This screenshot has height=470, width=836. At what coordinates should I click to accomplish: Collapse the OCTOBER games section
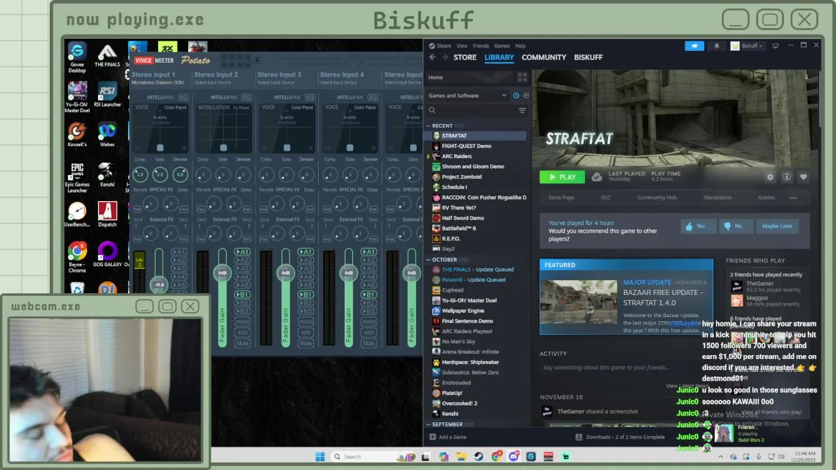pos(429,259)
